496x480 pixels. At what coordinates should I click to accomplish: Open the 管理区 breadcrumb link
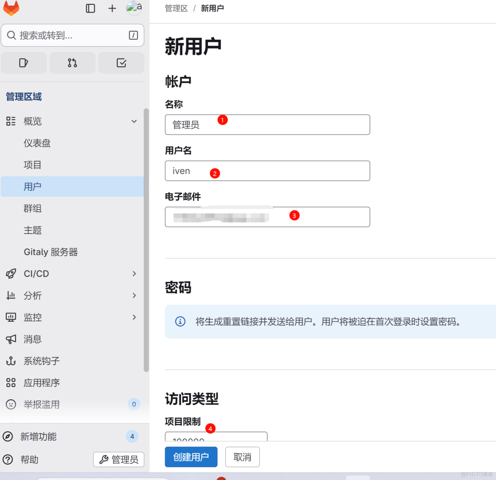[176, 8]
